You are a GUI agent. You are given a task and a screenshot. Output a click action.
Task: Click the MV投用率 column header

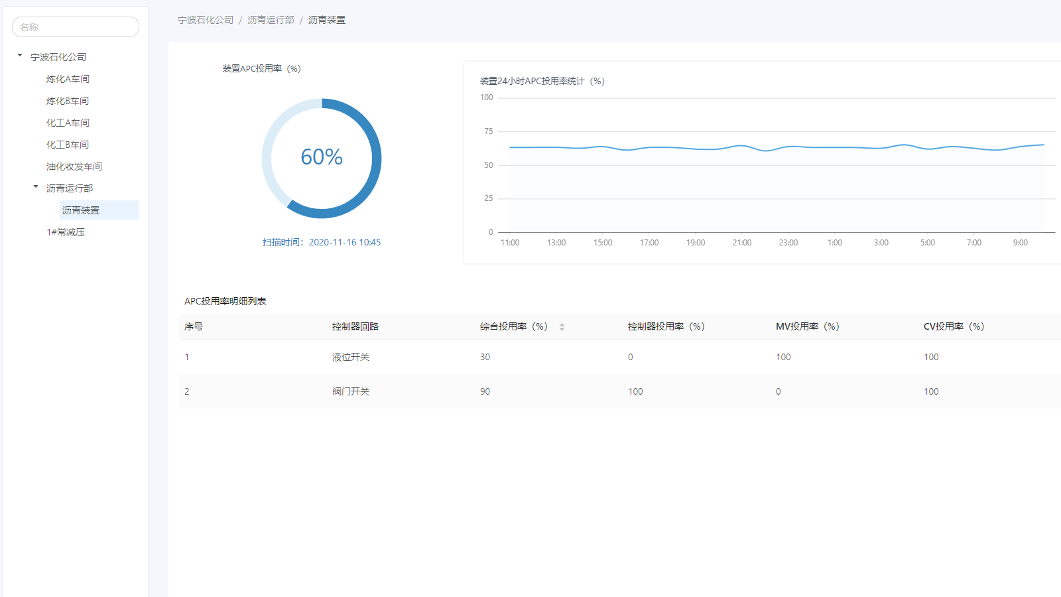click(807, 326)
